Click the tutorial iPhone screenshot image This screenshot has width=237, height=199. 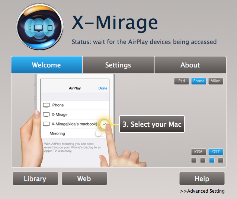pyautogui.click(x=75, y=120)
